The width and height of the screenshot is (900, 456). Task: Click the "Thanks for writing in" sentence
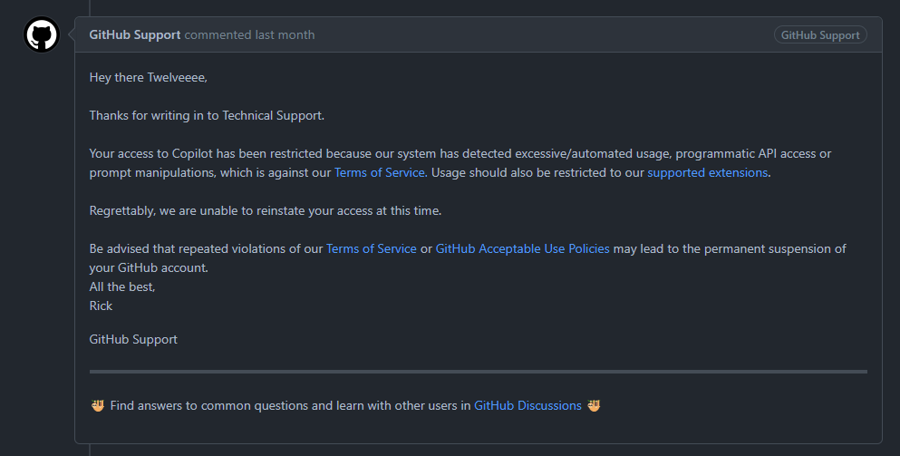206,115
